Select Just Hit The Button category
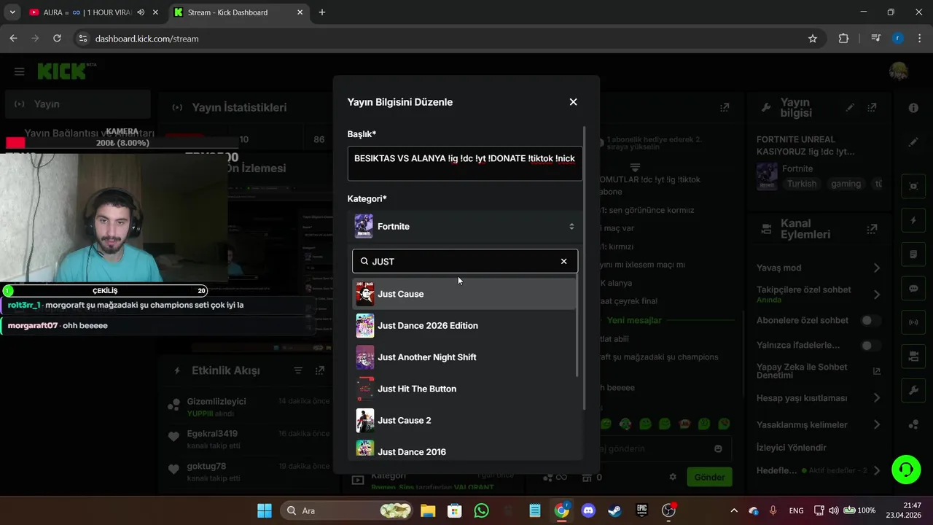This screenshot has width=933, height=525. pyautogui.click(x=464, y=389)
